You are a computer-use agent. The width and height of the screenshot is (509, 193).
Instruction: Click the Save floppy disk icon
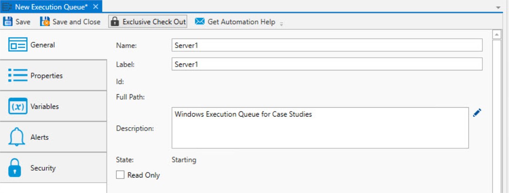[x=7, y=22]
